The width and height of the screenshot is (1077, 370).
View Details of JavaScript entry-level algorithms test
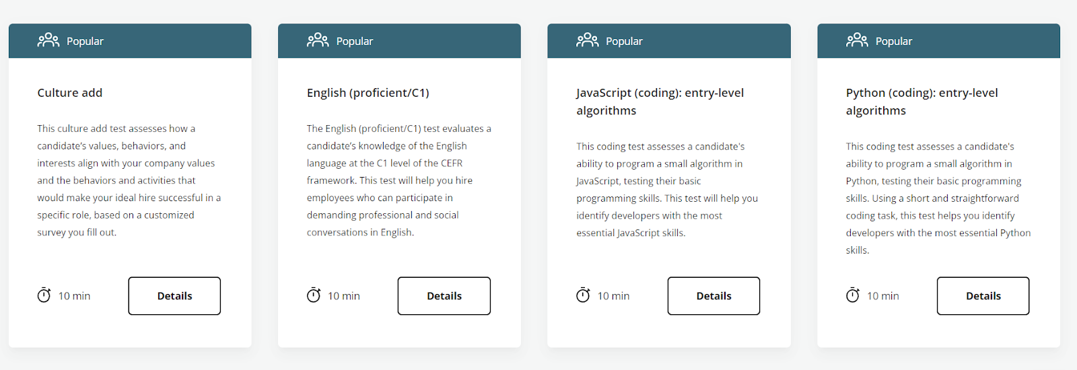click(714, 296)
